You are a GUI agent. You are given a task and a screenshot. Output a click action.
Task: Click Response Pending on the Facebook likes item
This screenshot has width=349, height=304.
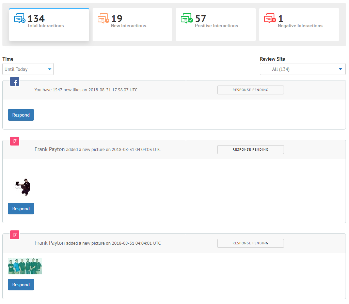click(250, 90)
